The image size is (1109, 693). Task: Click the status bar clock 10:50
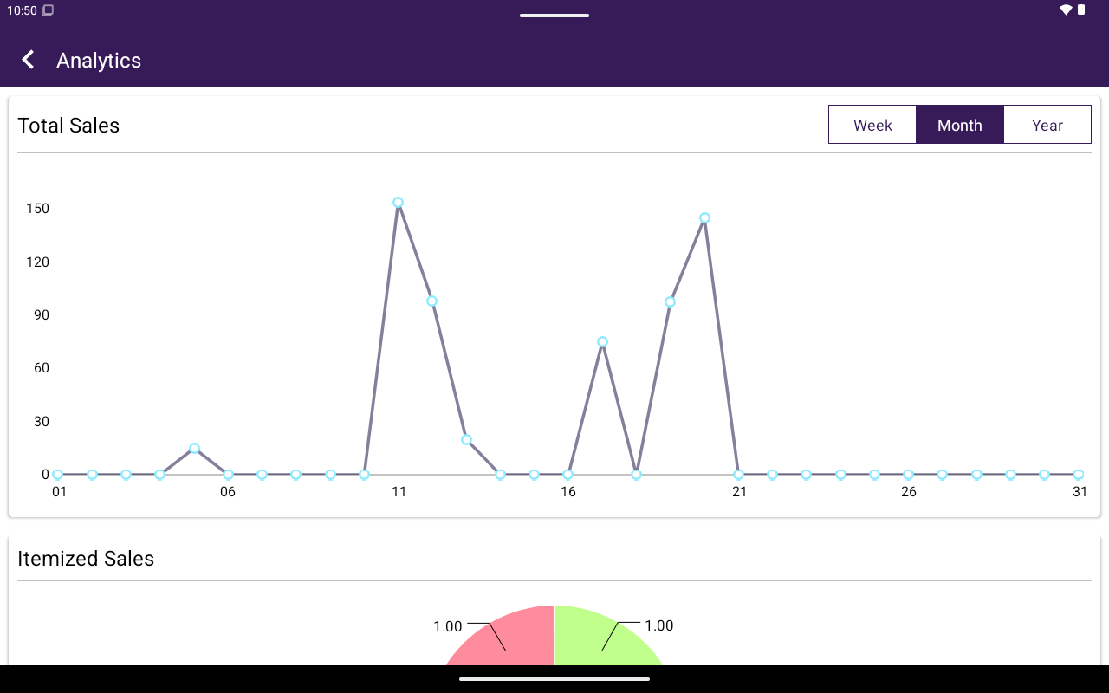click(x=22, y=10)
